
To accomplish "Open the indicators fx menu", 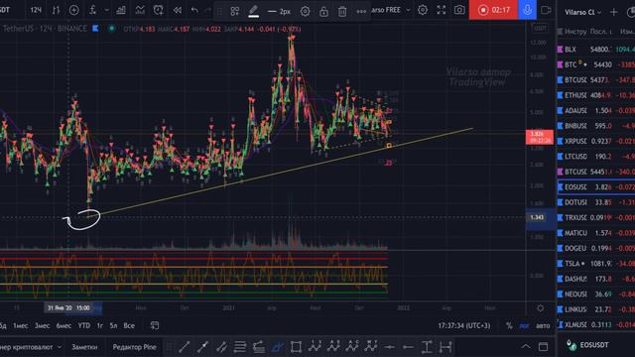I will (92, 10).
